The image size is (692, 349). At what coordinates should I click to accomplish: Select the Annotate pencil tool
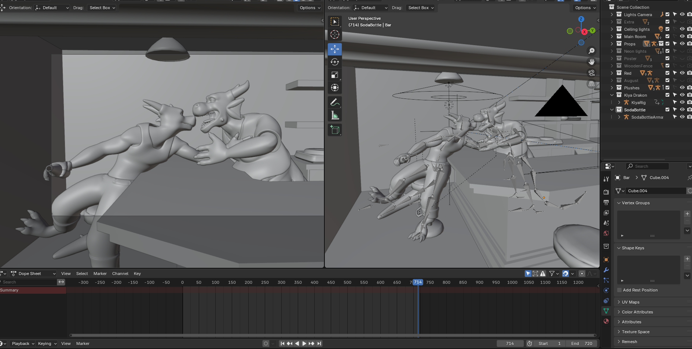[334, 103]
